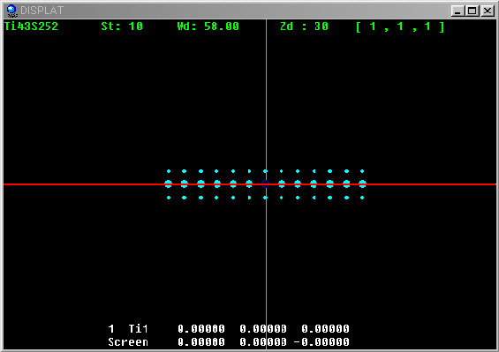Pick the top-left small cyan atom

[169, 171]
